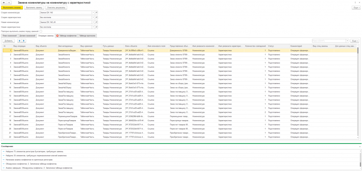The image size is (362, 171).
Task: Open the Старая характеристика item form icon
Action: (97, 17)
